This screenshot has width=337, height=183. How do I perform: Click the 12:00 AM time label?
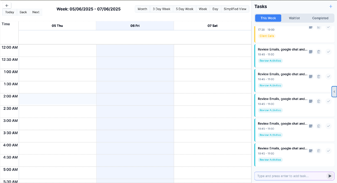tap(10, 47)
